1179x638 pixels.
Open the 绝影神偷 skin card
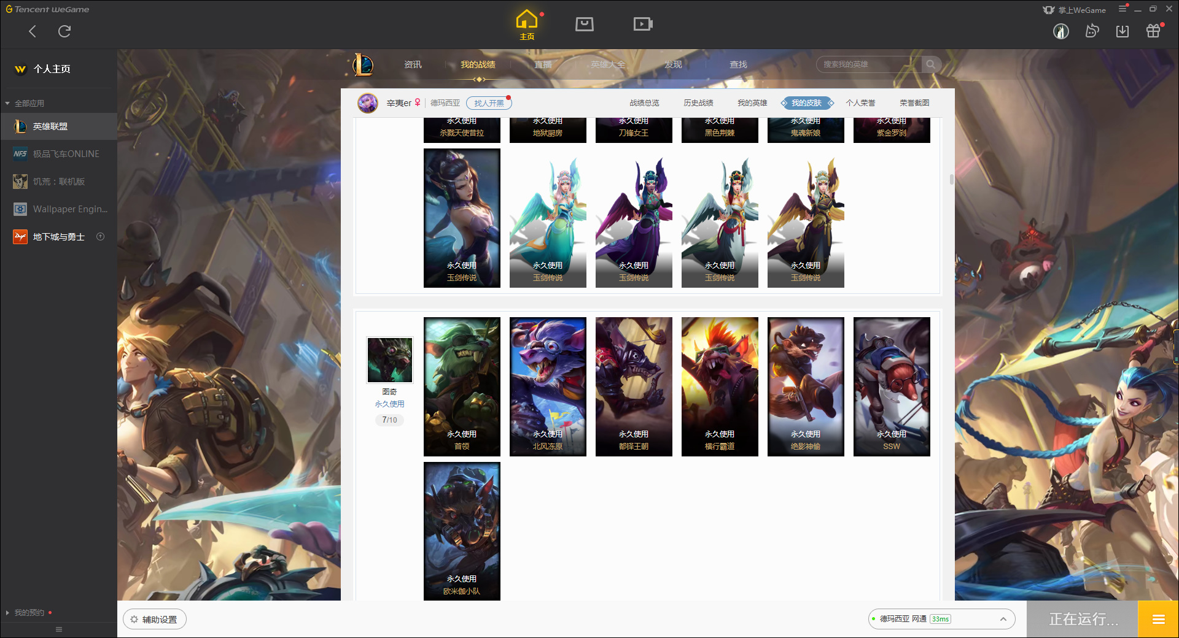point(806,386)
